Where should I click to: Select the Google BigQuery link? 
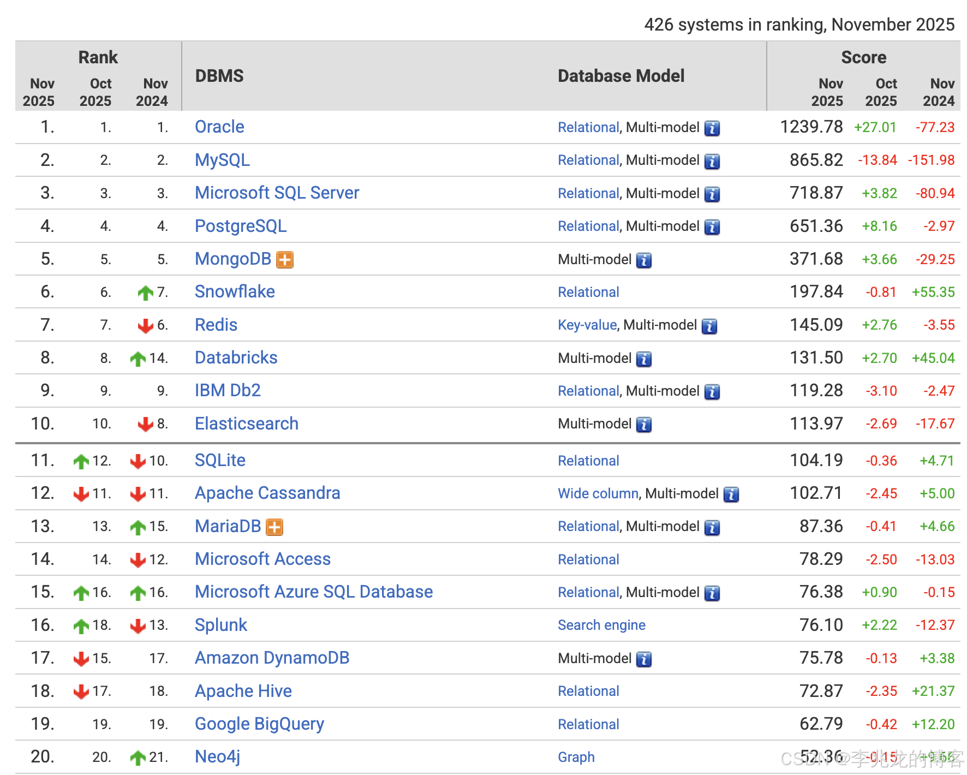(259, 724)
